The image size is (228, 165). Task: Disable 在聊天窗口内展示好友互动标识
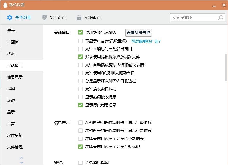pyautogui.click(x=80, y=147)
